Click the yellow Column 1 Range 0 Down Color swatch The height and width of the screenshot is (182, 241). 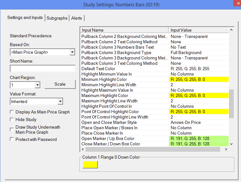coord(90,165)
